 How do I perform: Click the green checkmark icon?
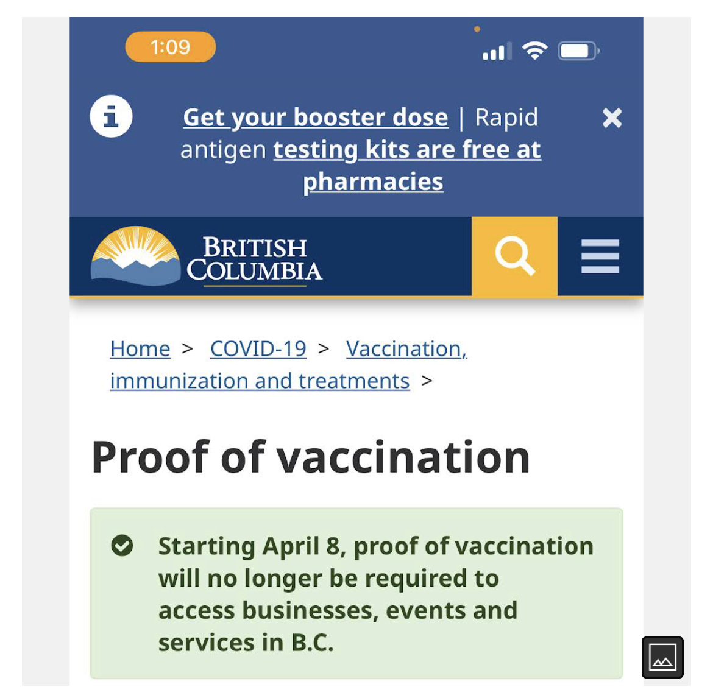[122, 545]
